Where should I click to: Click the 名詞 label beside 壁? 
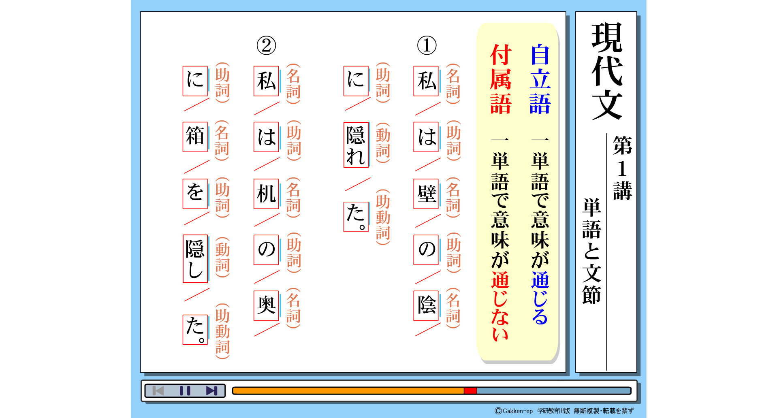coord(453,197)
